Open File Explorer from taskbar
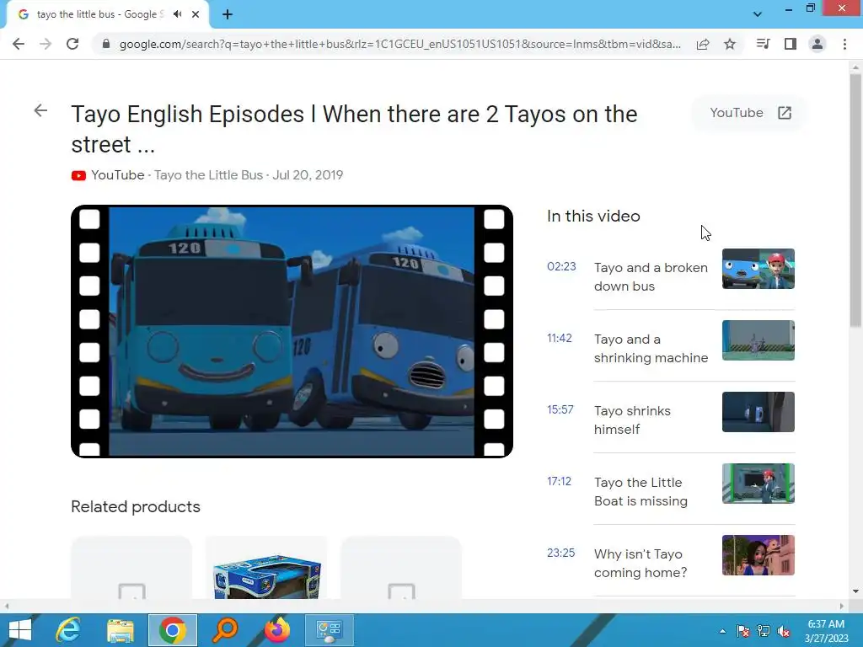 (x=121, y=630)
